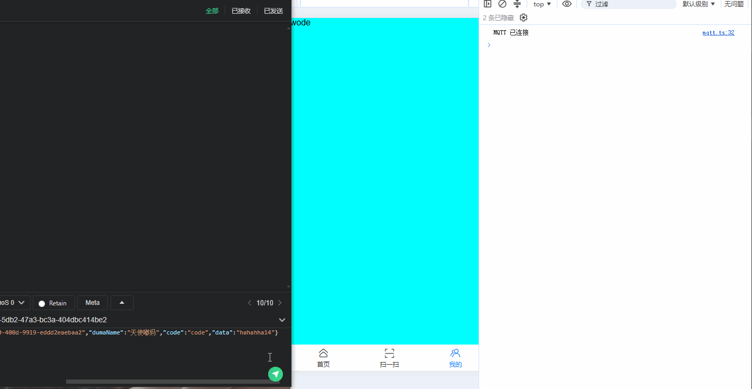Open the 我的 profile tab in app
The image size is (752, 389).
click(455, 358)
